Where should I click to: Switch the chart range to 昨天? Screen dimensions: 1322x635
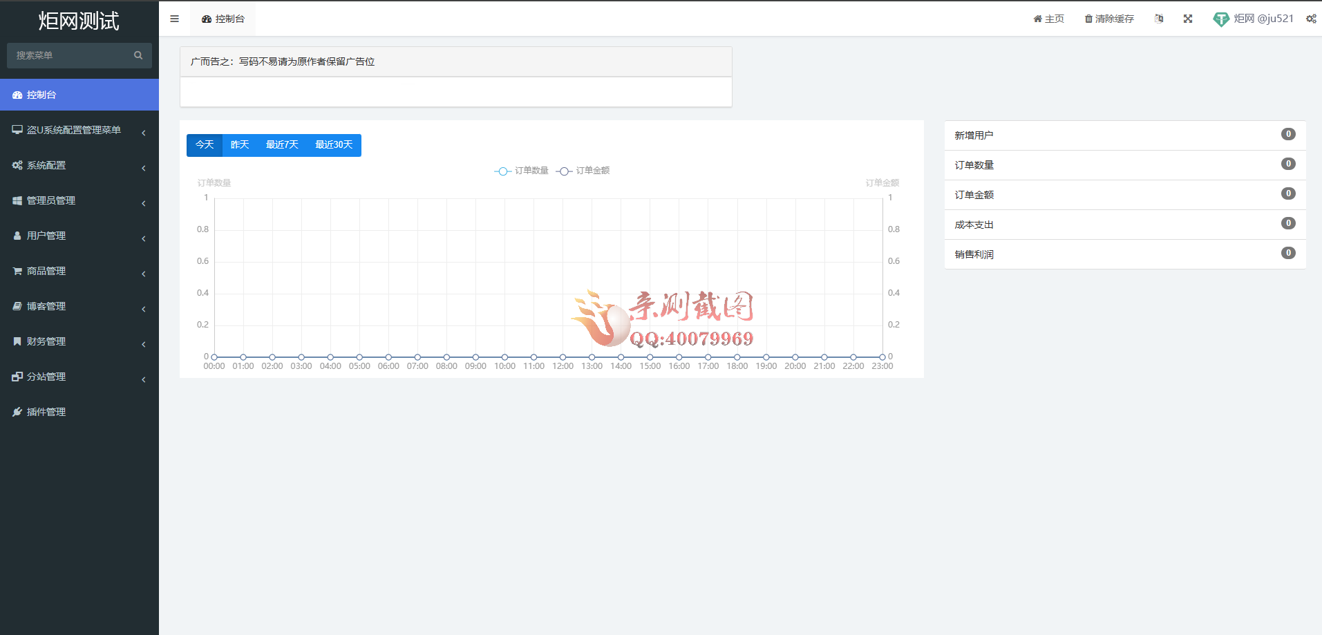point(239,145)
